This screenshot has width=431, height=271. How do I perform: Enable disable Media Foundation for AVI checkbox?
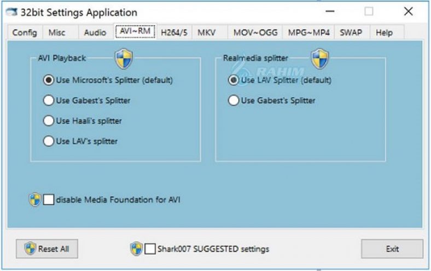49,199
